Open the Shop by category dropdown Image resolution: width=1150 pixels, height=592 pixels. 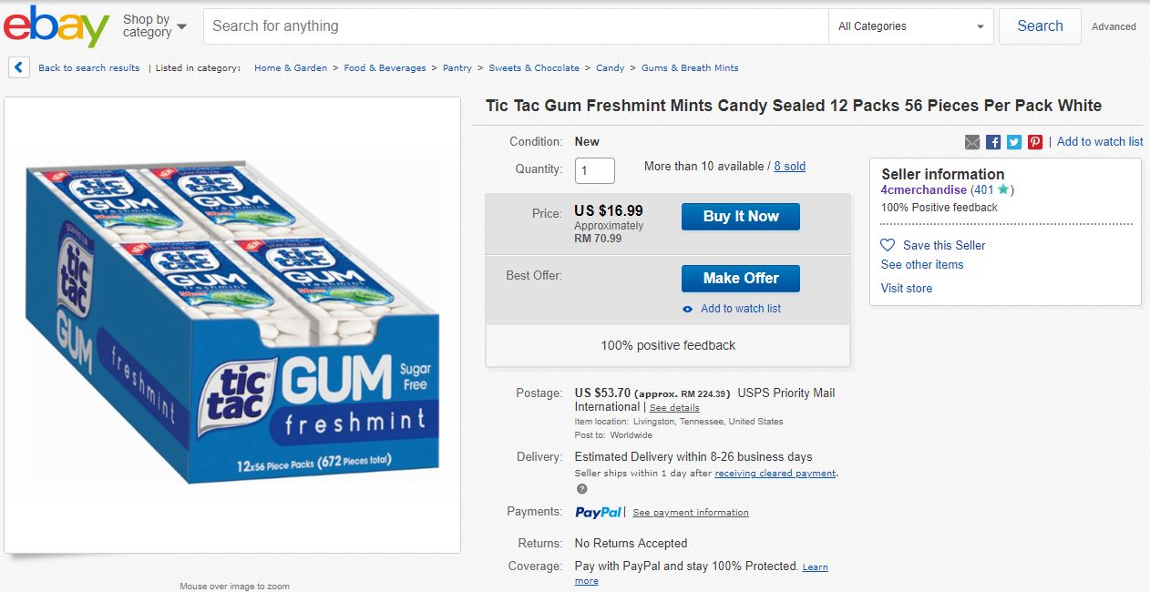(x=154, y=26)
